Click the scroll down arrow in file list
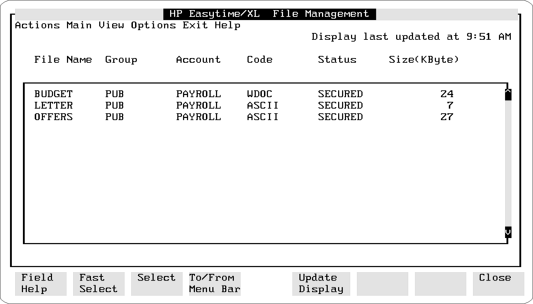 pos(508,232)
